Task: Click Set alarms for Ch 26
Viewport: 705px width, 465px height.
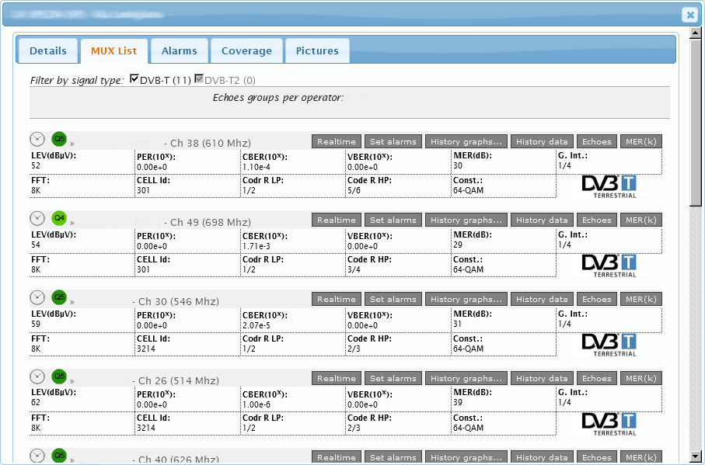Action: coord(393,378)
